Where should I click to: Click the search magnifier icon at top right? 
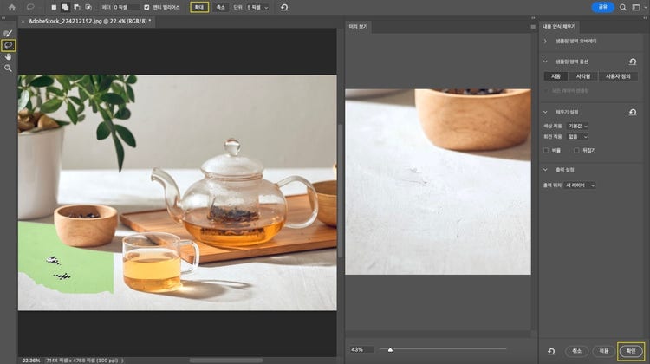click(623, 7)
